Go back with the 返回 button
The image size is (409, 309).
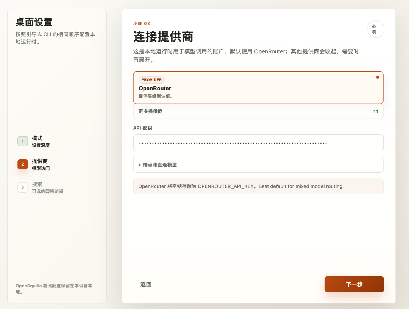pos(146,284)
